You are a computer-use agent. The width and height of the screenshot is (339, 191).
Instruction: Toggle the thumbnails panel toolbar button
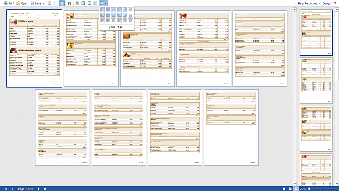pyautogui.click(x=62, y=3)
